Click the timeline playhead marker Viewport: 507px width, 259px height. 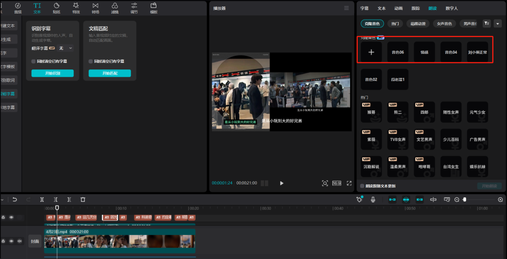point(57,207)
